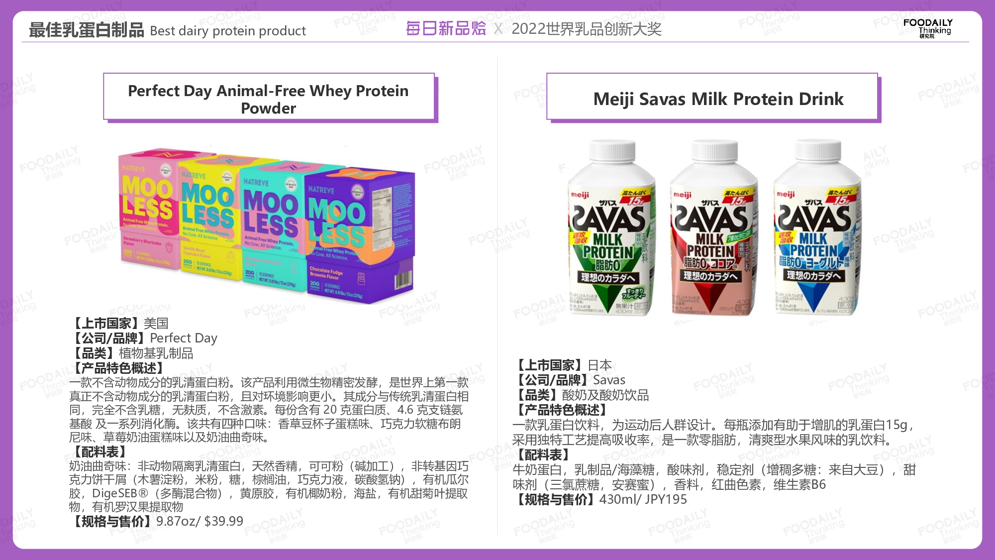
Task: Click the Savas 配料表 label
Action: (x=543, y=454)
